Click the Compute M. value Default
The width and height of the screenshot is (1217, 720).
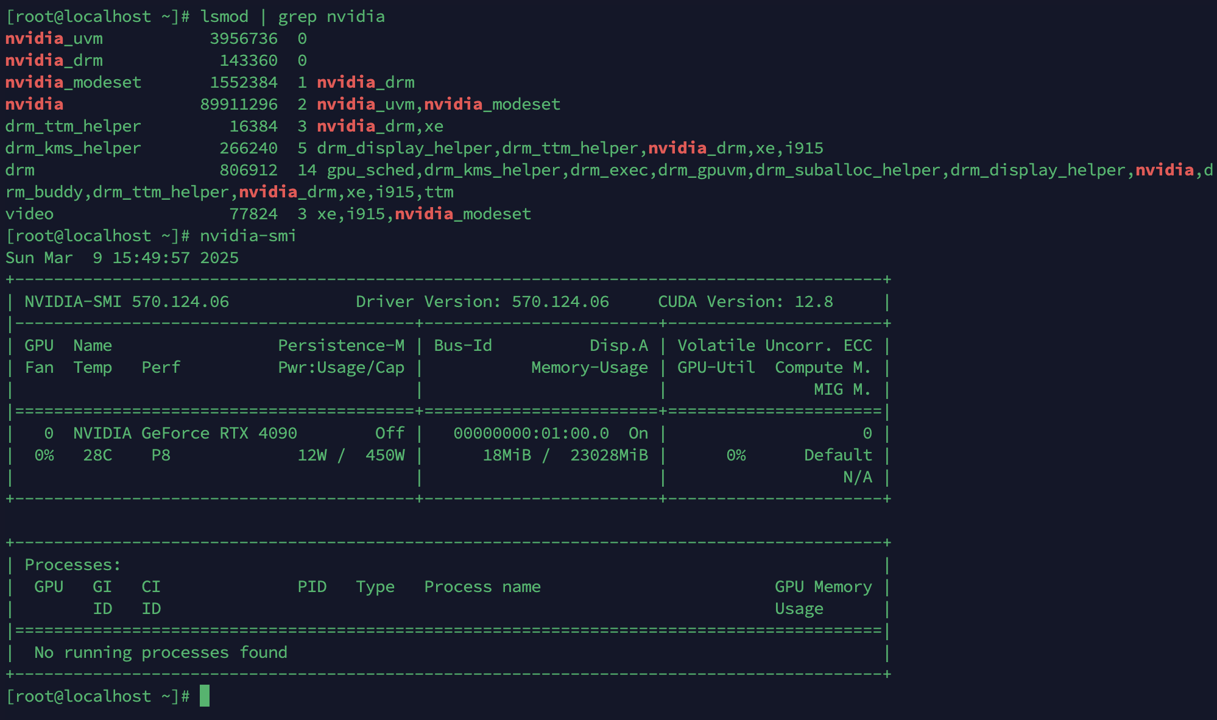tap(838, 455)
